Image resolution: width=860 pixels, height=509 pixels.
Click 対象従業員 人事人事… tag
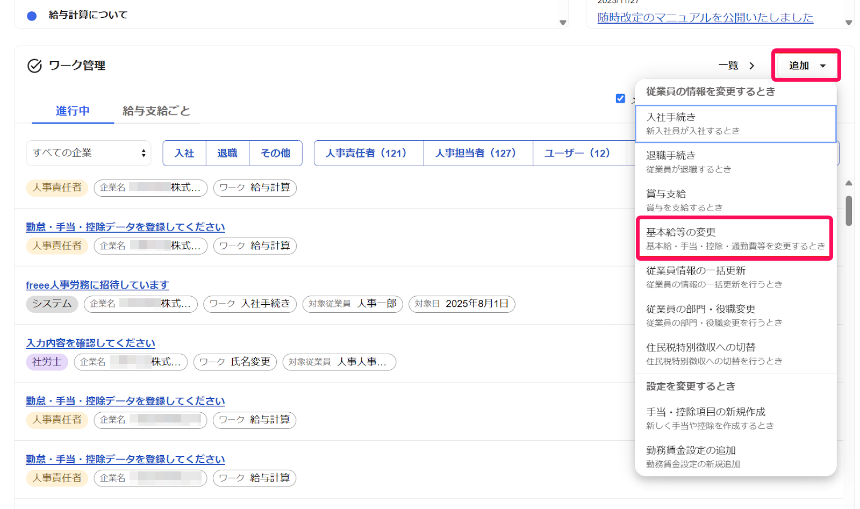(339, 362)
